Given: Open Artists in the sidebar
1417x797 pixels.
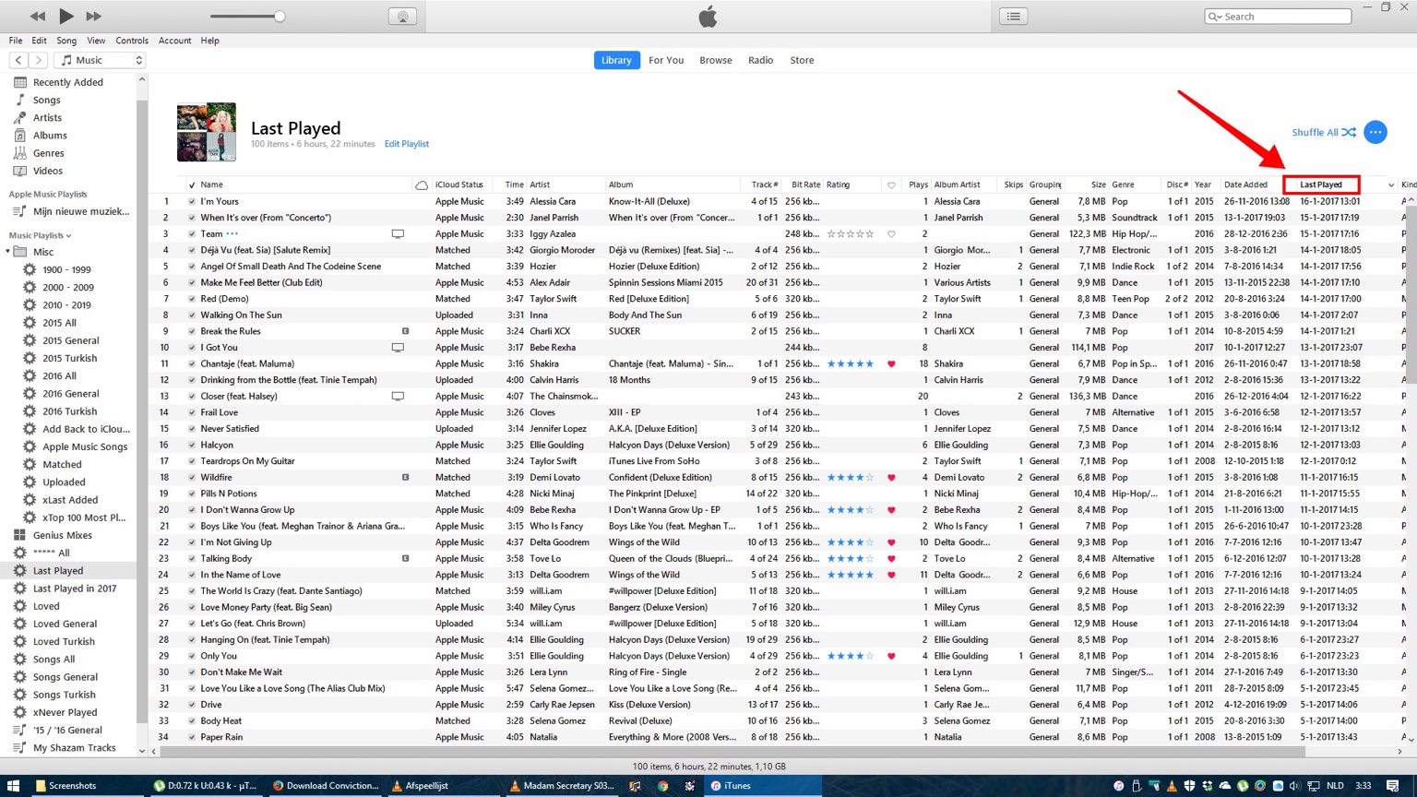Looking at the screenshot, I should (x=47, y=117).
